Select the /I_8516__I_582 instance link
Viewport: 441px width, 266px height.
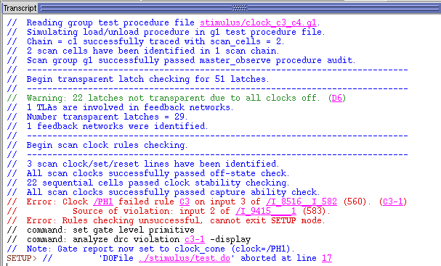(x=302, y=201)
